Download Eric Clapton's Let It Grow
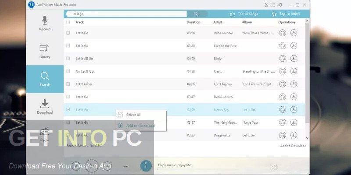This screenshot has height=175, width=351. pos(294,84)
